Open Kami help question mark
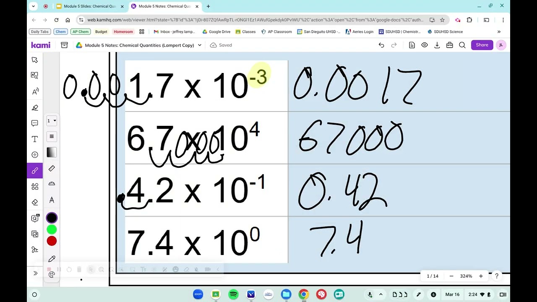The image size is (537, 302). [x=497, y=276]
